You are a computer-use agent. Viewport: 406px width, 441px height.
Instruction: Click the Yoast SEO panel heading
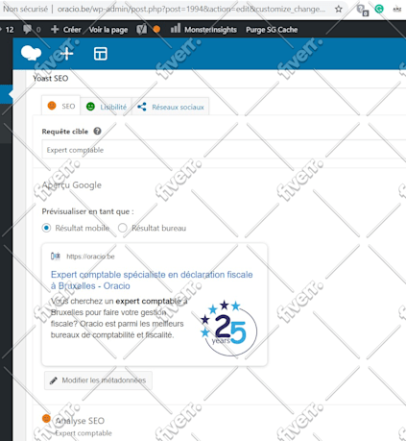(51, 78)
